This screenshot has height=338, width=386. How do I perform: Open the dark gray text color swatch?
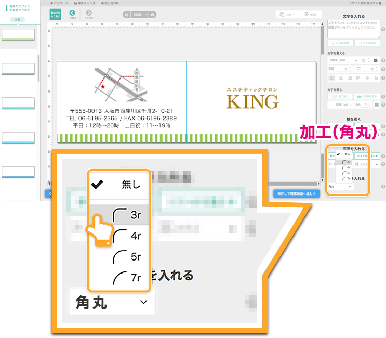[376, 60]
